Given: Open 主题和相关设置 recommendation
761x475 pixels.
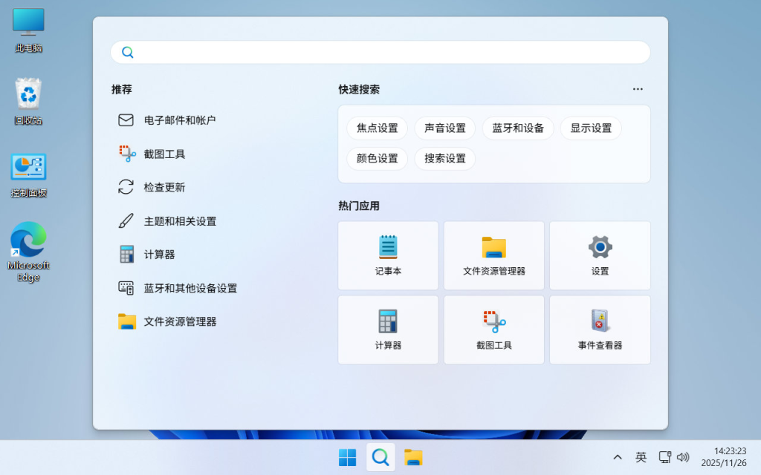Looking at the screenshot, I should point(181,220).
